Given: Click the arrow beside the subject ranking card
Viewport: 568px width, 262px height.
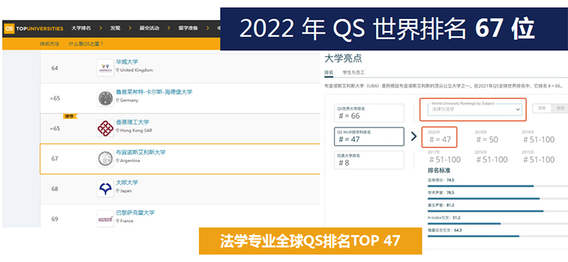Looking at the screenshot, I should [x=414, y=136].
